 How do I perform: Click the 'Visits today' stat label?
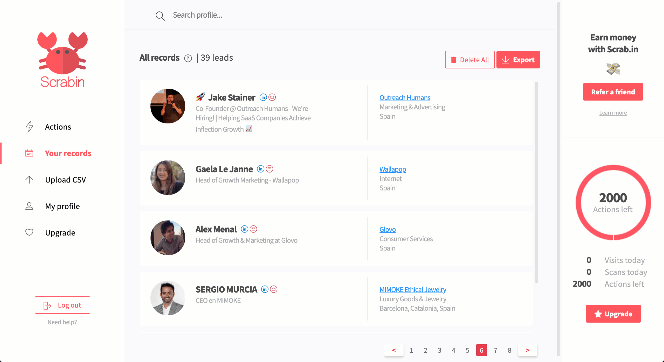625,260
